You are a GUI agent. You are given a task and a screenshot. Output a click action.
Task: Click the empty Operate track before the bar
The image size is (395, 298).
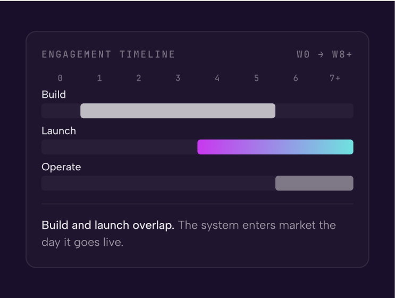158,183
